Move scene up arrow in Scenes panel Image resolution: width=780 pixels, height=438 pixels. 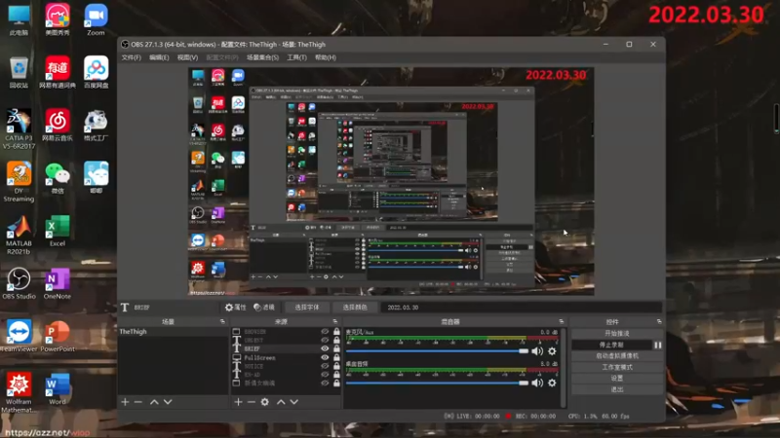coord(154,402)
